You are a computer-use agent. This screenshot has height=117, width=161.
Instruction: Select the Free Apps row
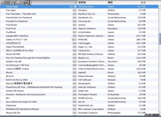click(79, 10)
